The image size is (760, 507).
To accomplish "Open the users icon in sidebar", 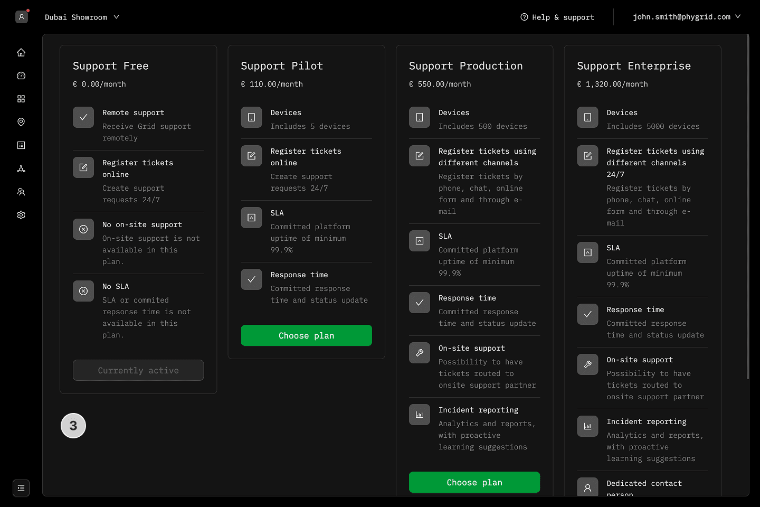I will click(x=21, y=192).
